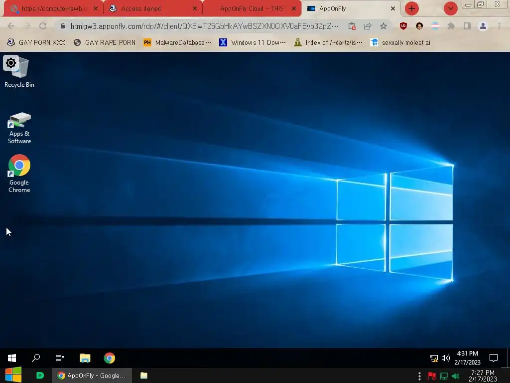Click the apponfly.com address bar URL

click(x=204, y=26)
